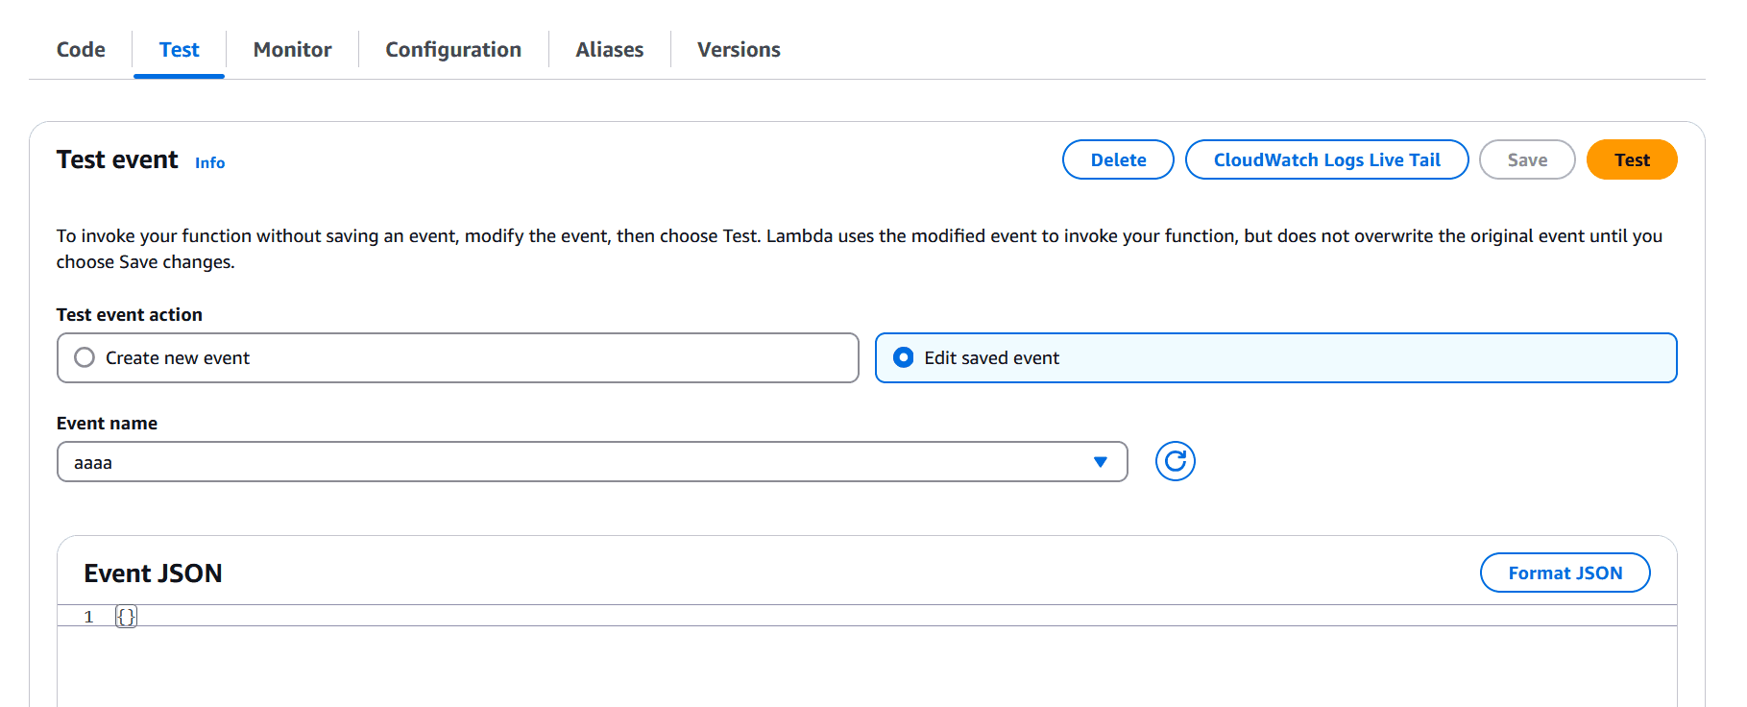Delete the saved test event
Viewport: 1747px width, 707px height.
pyautogui.click(x=1118, y=159)
